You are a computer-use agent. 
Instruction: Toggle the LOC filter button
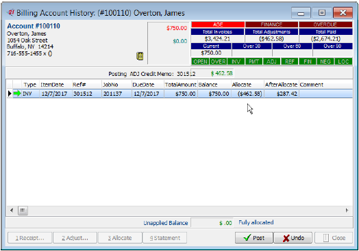tap(343, 62)
